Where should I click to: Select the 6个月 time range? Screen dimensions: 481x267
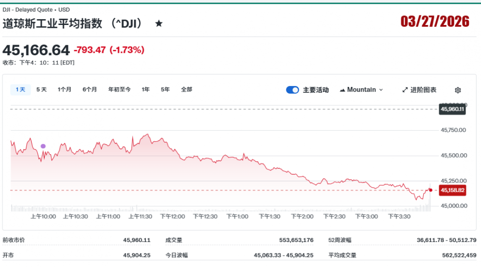click(x=89, y=89)
